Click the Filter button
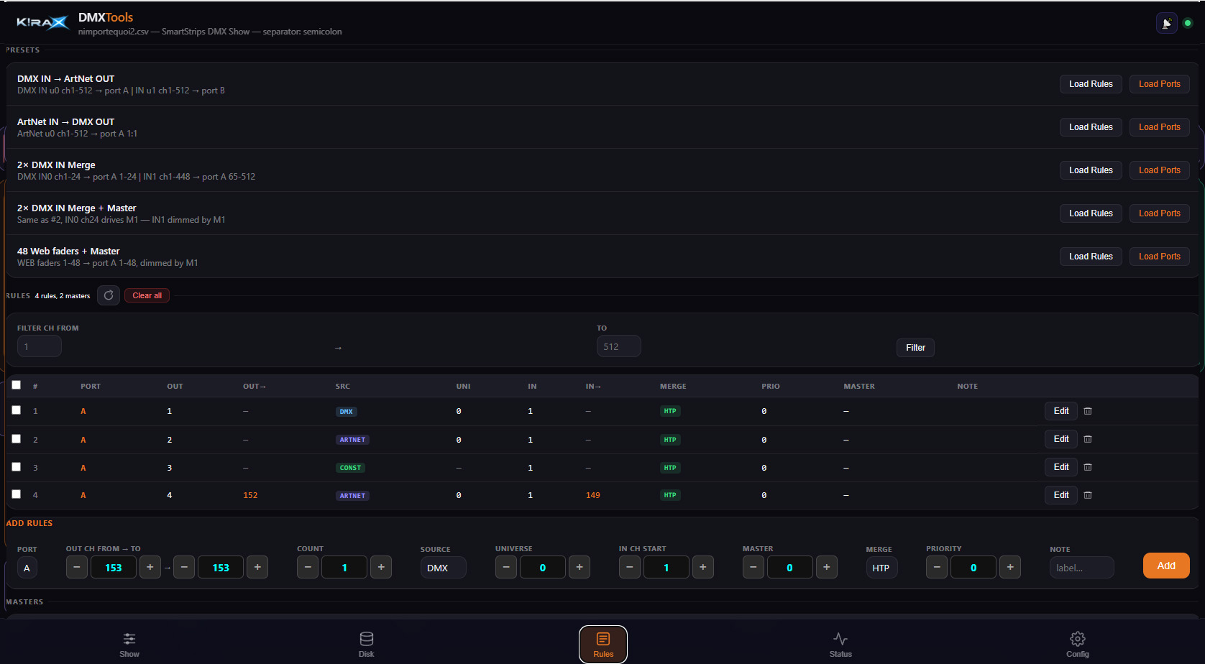The image size is (1205, 664). click(915, 348)
